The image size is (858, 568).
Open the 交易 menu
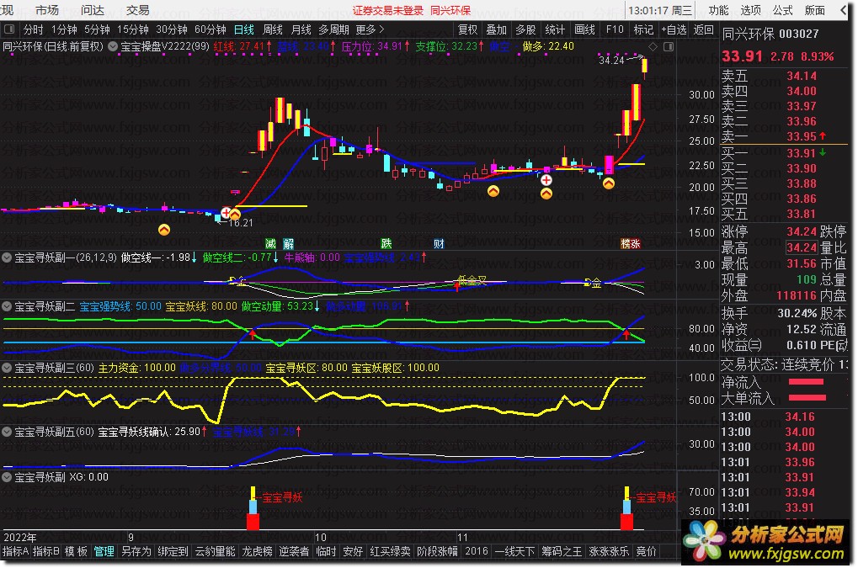(x=137, y=10)
